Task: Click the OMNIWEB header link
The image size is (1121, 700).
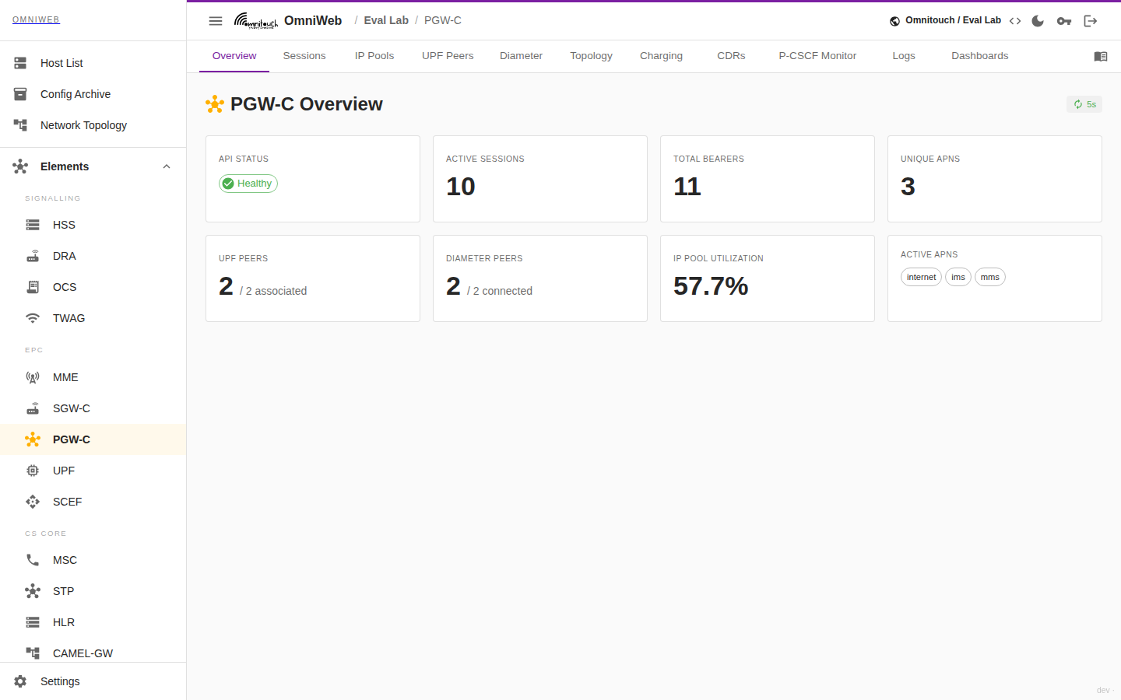Action: point(36,19)
